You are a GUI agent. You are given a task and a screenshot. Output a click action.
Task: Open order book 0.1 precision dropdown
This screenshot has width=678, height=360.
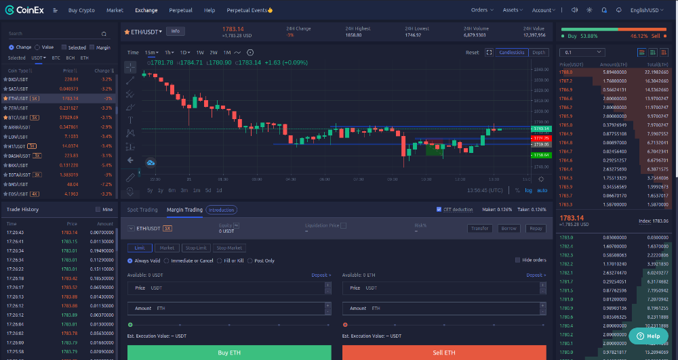tap(581, 52)
